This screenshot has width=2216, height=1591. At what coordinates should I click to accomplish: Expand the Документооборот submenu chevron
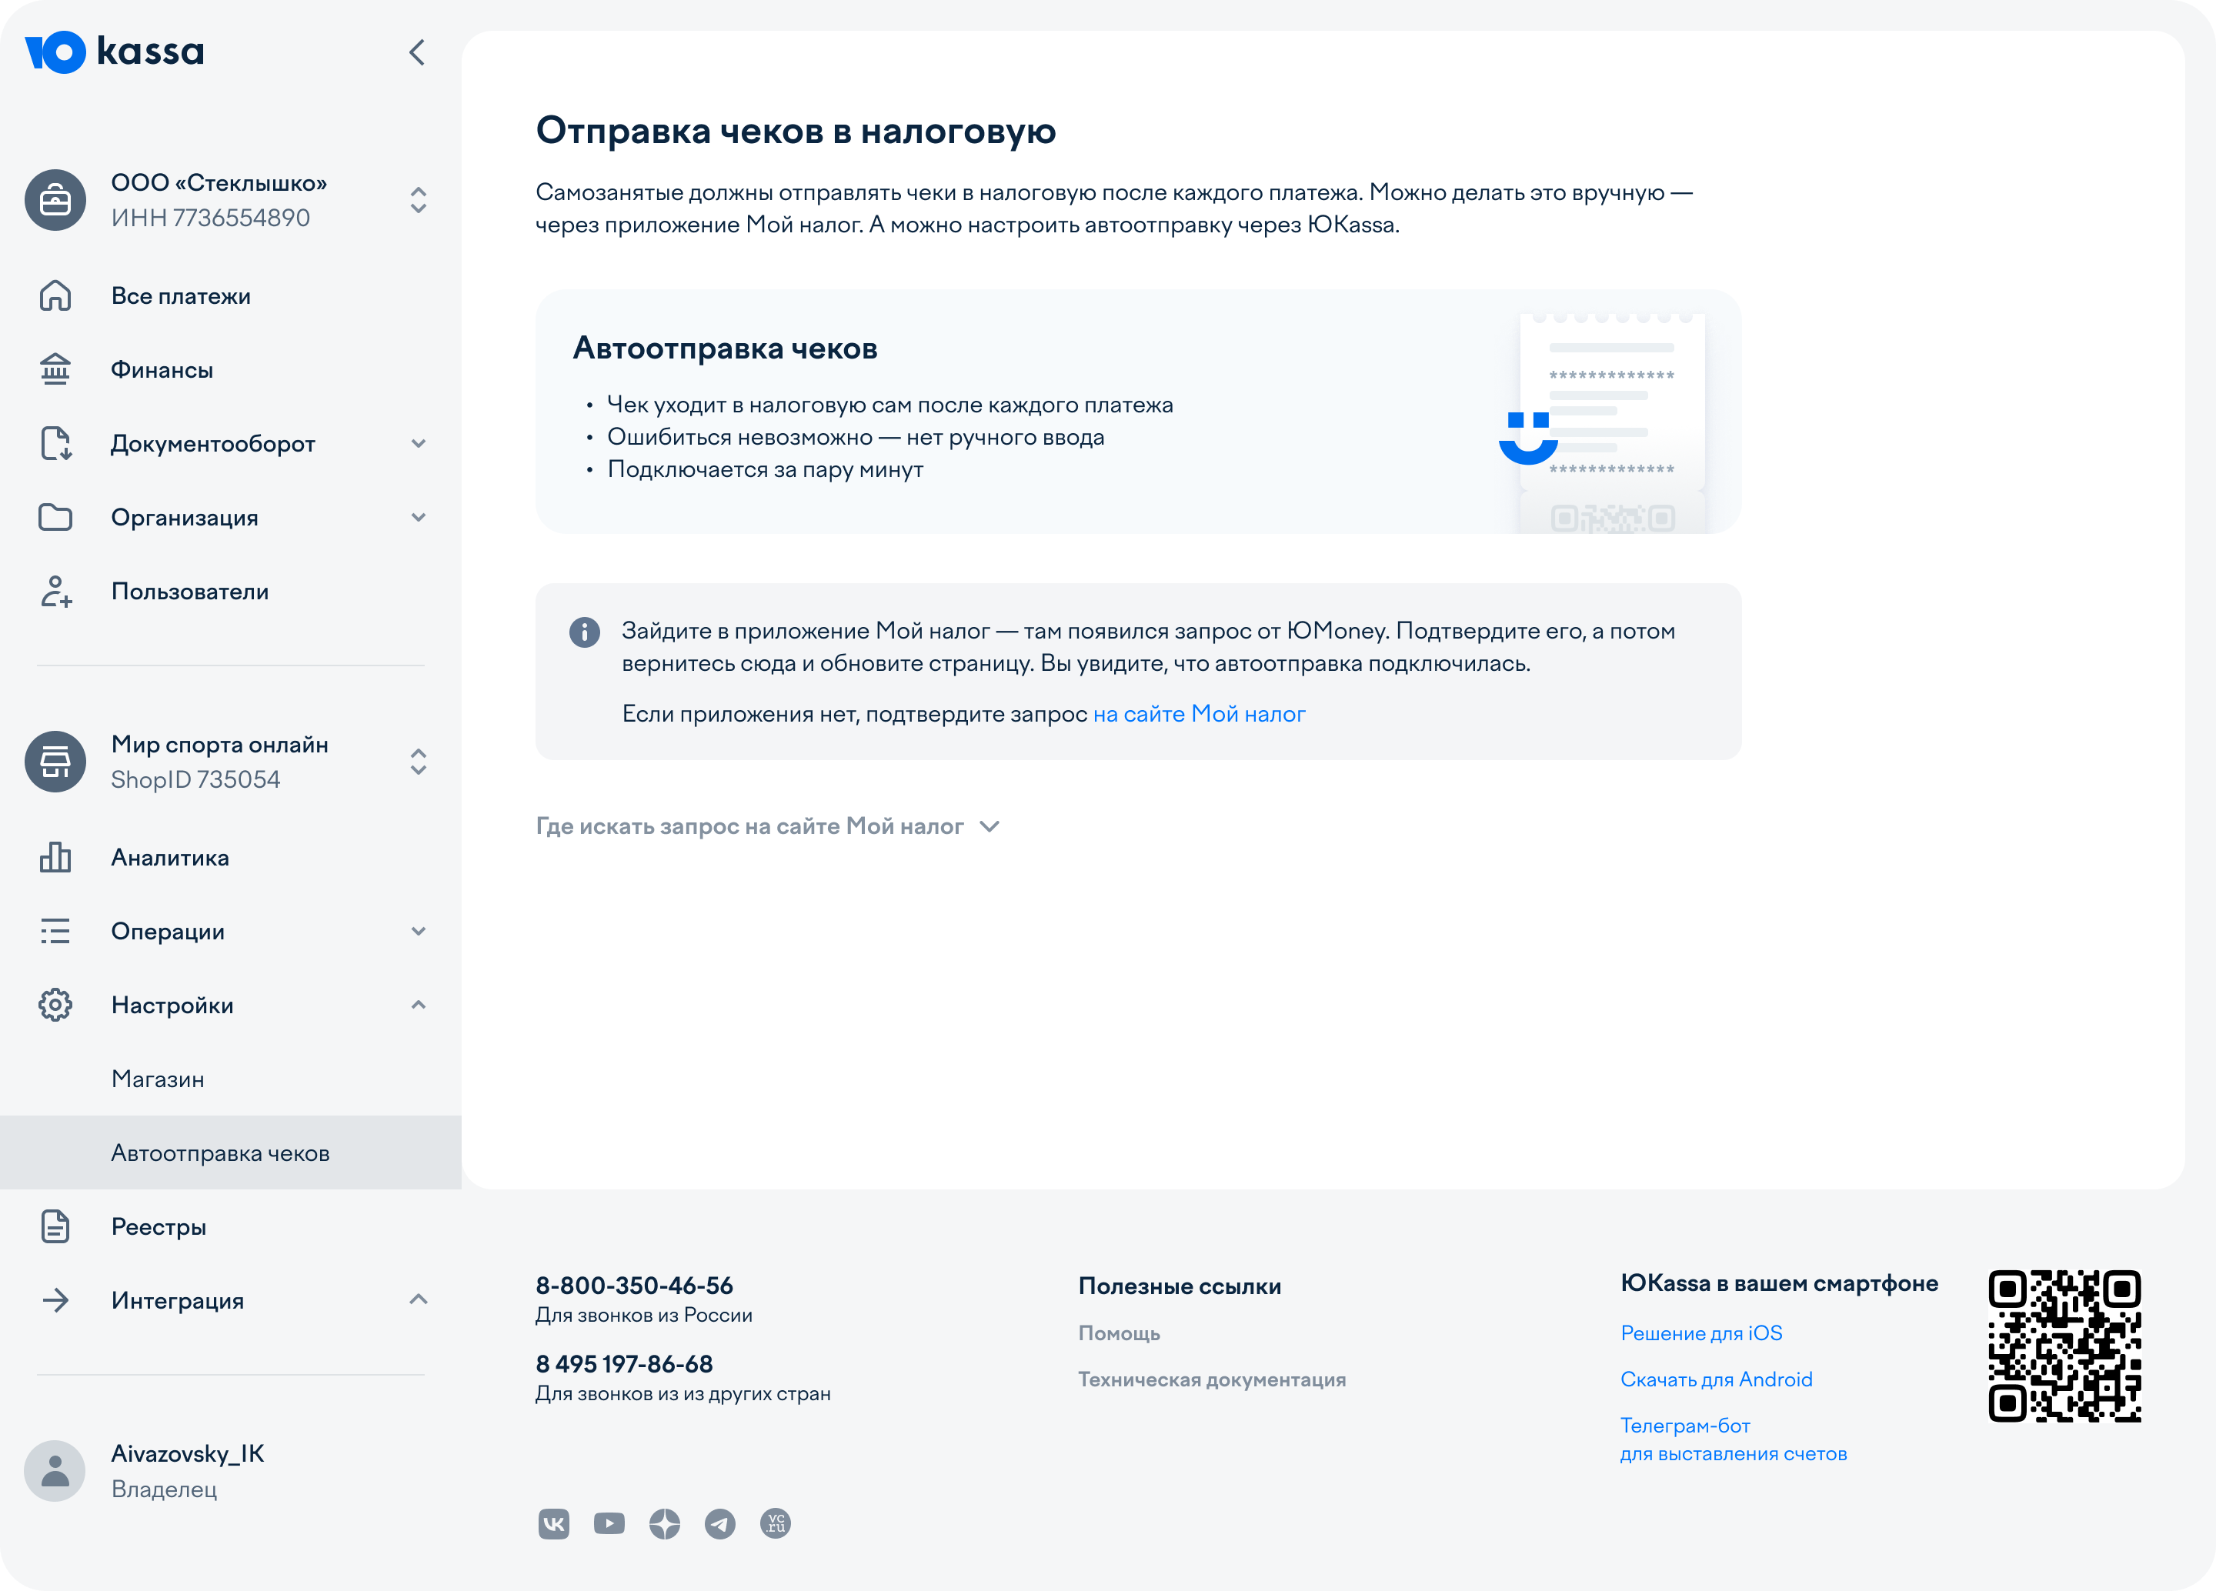pyautogui.click(x=418, y=443)
